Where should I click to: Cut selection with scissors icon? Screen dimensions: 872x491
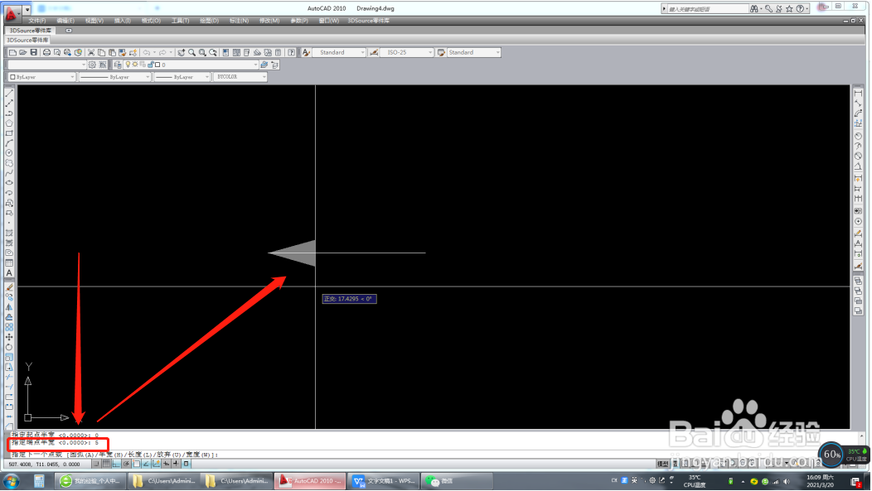[x=91, y=52]
